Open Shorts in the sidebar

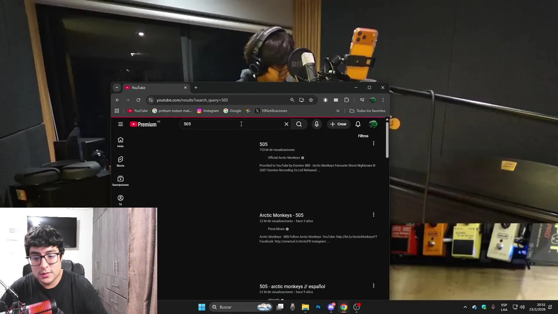(120, 161)
